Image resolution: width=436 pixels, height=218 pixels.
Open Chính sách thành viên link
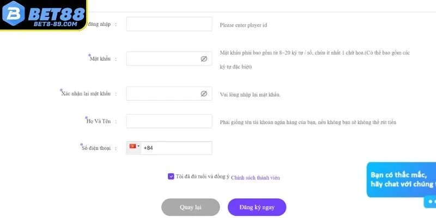[x=255, y=178]
